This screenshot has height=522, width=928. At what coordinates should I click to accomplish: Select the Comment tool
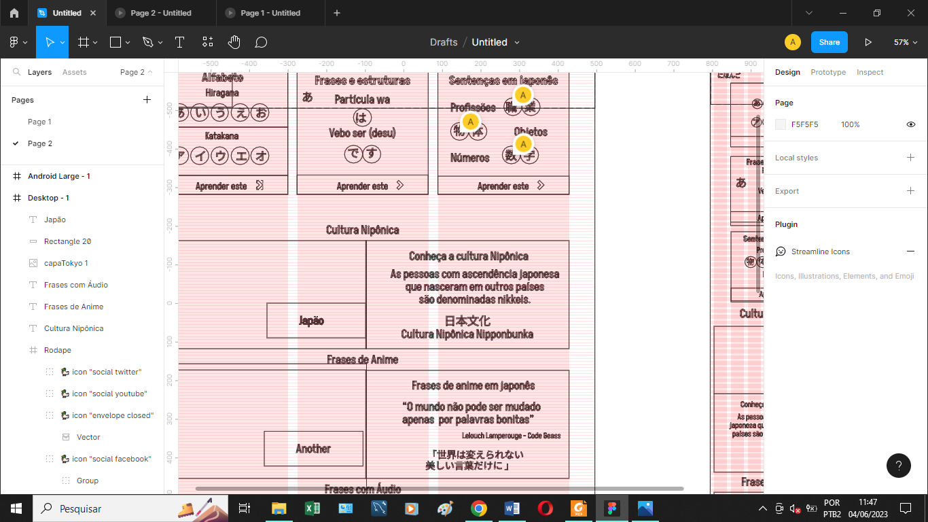click(x=261, y=42)
